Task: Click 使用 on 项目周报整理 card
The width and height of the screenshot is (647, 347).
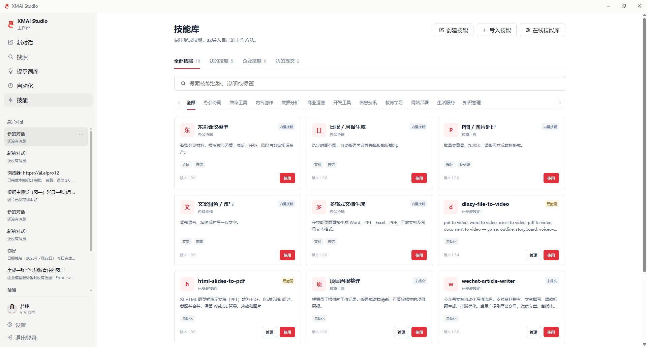Action: point(419,332)
